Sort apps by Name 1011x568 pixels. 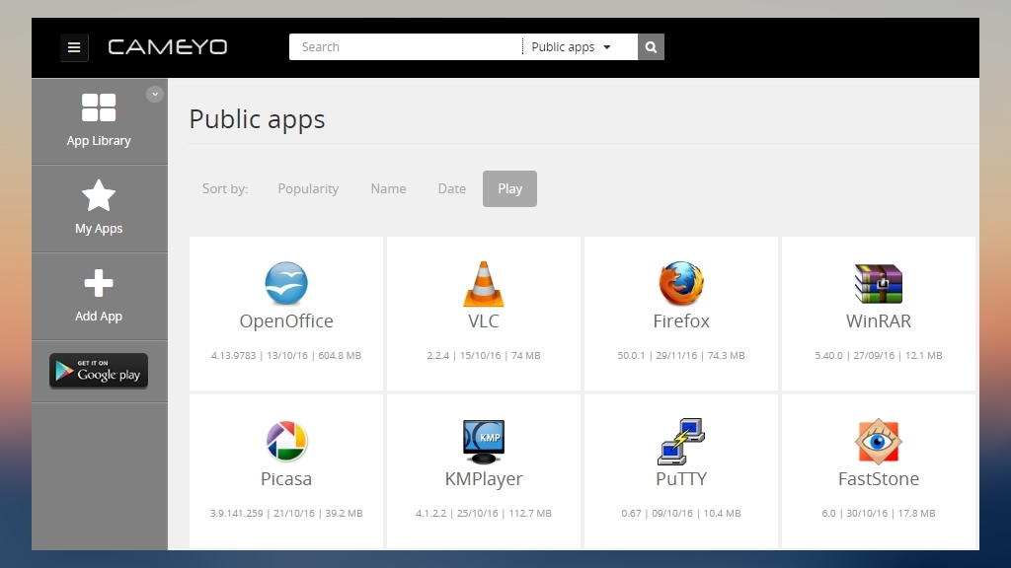click(x=388, y=188)
